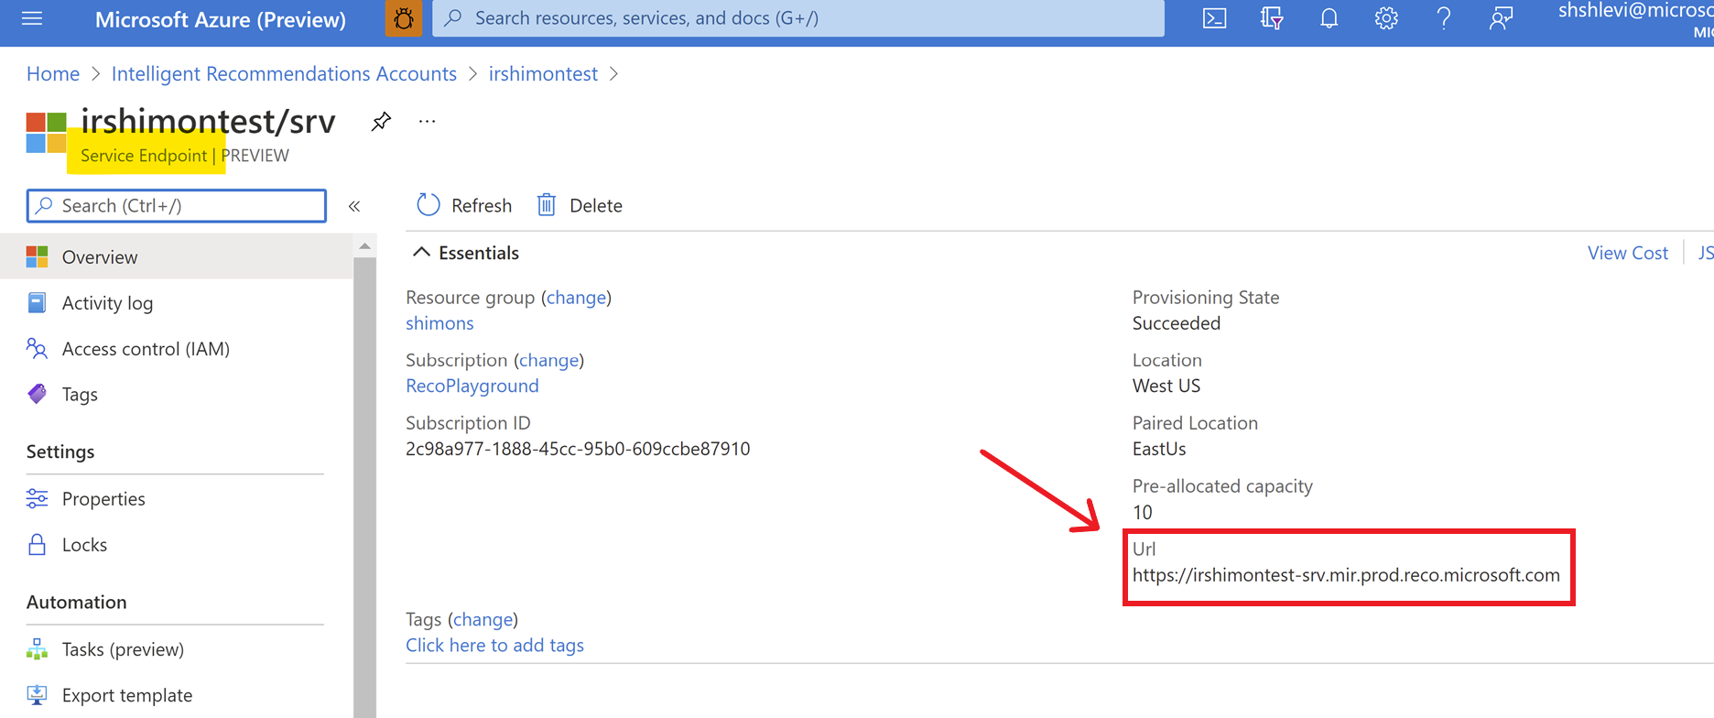The width and height of the screenshot is (1714, 718).
Task: Click the Succeeded provisioning state
Action: coord(1177,323)
